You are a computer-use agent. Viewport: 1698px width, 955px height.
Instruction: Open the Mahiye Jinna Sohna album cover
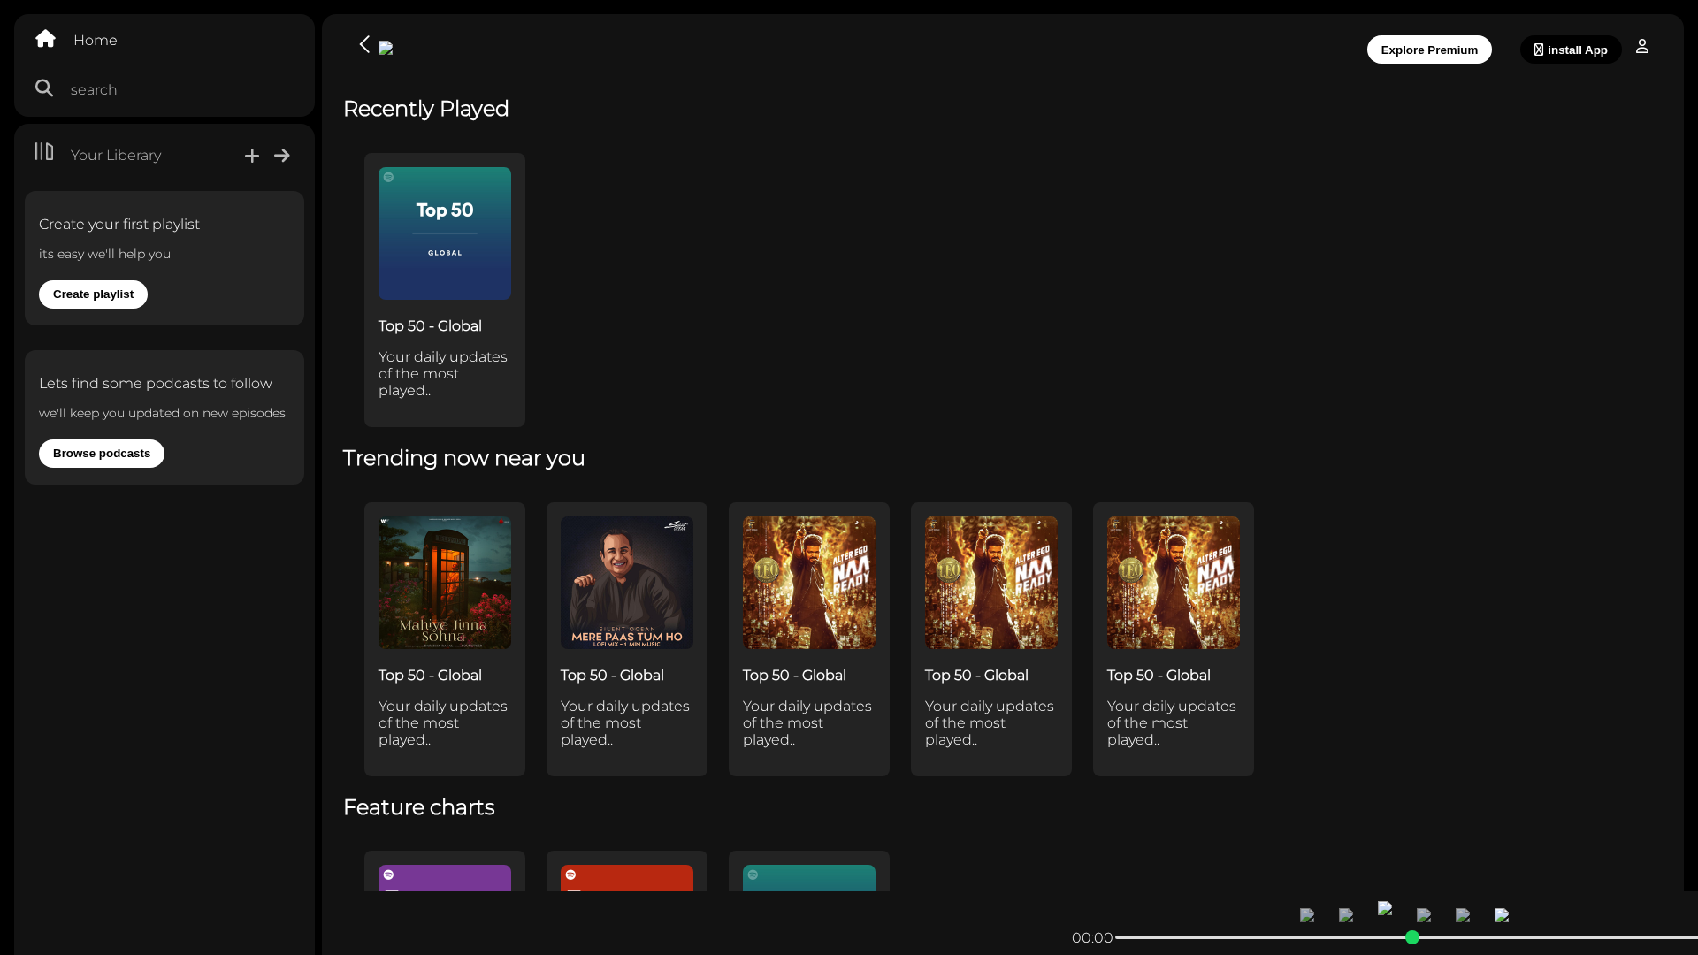(445, 583)
